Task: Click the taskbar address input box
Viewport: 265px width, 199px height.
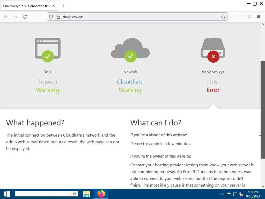Action: click(41, 194)
